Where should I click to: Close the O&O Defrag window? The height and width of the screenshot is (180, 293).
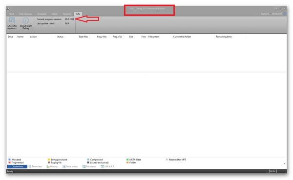click(x=284, y=9)
